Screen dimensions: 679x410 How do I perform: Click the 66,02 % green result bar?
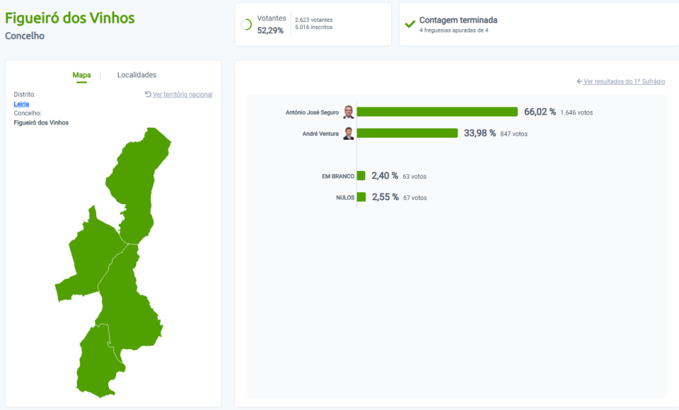pyautogui.click(x=437, y=112)
